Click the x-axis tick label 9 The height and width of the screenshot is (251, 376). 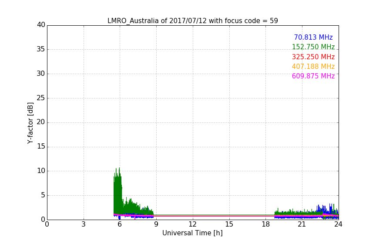coord(156,224)
